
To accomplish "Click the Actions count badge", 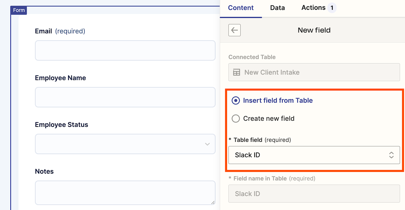I will point(332,8).
